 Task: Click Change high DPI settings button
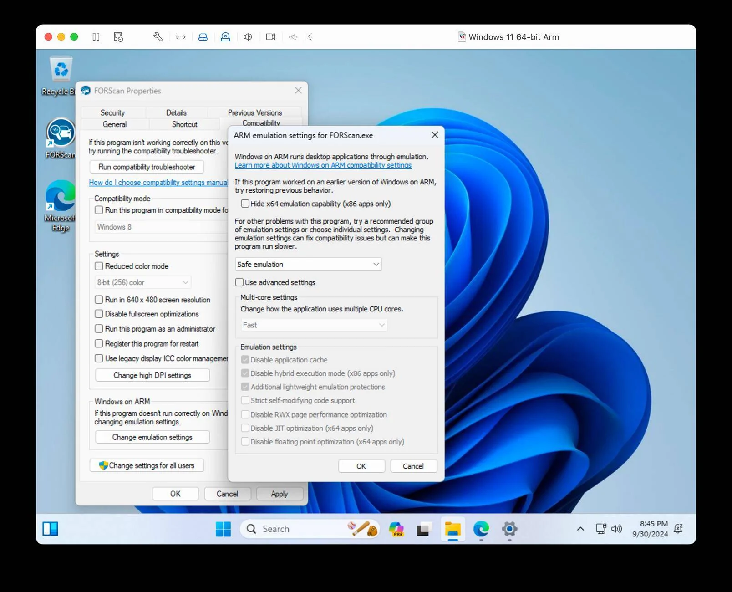point(152,375)
